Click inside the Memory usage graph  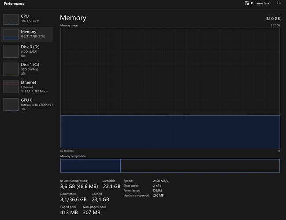coord(170,88)
